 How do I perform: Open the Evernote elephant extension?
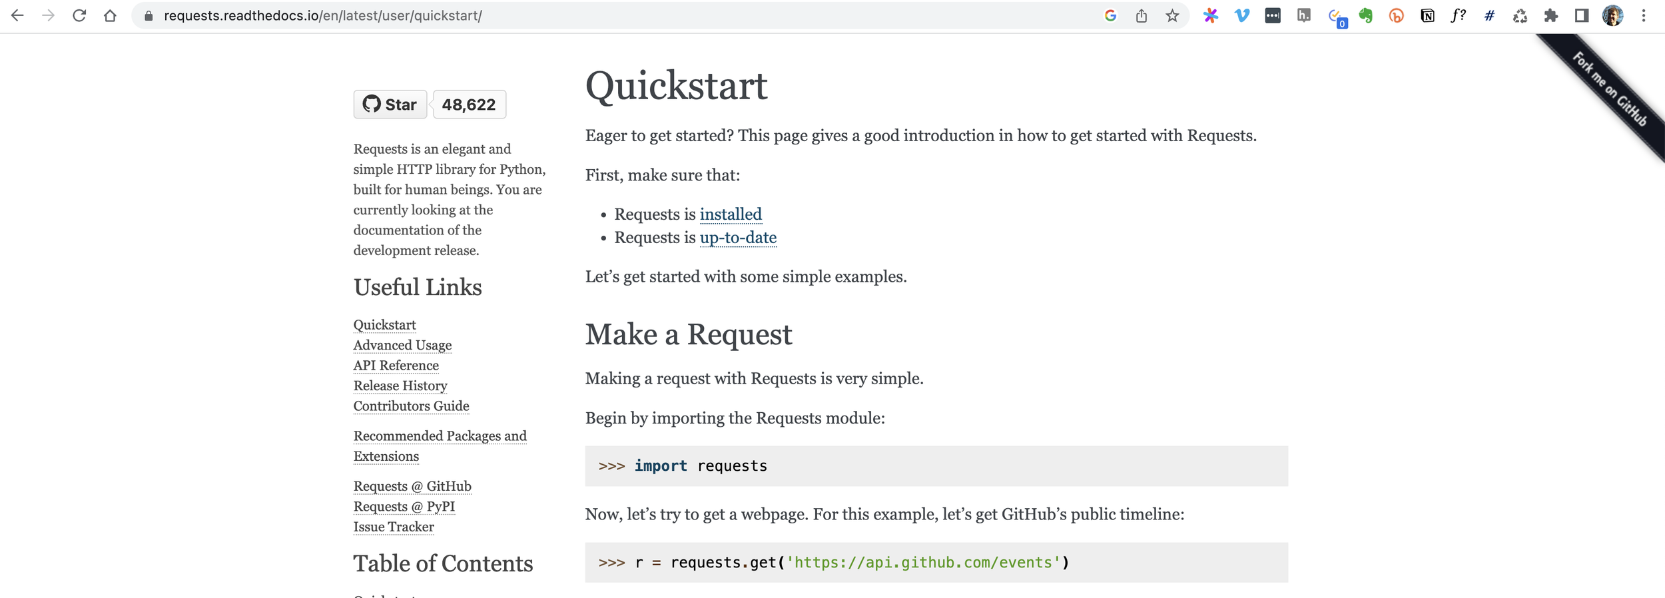1366,15
